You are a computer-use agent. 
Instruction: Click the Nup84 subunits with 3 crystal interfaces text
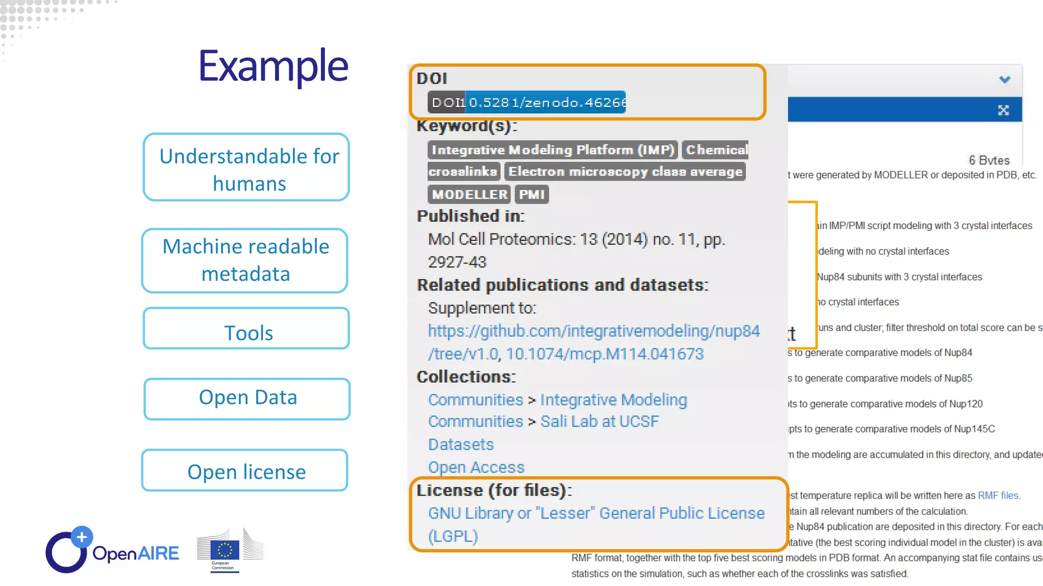click(x=899, y=277)
